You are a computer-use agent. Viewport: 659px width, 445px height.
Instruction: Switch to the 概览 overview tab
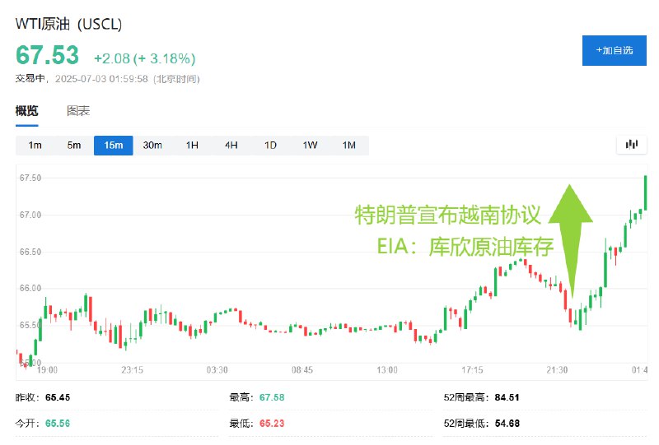(27, 111)
